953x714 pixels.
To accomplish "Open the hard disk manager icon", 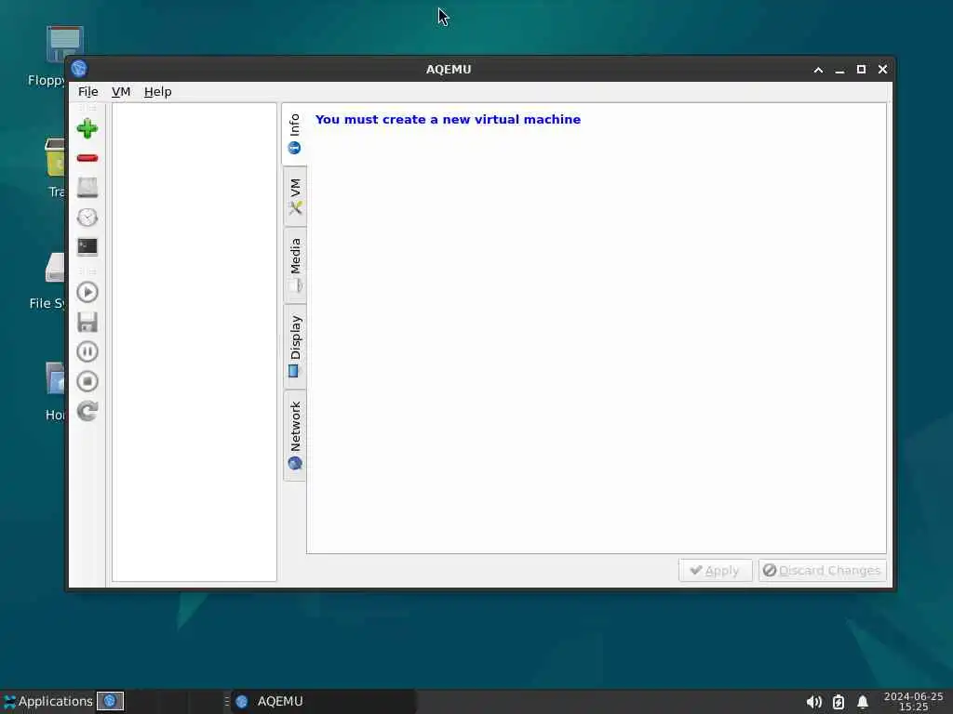I will (87, 188).
